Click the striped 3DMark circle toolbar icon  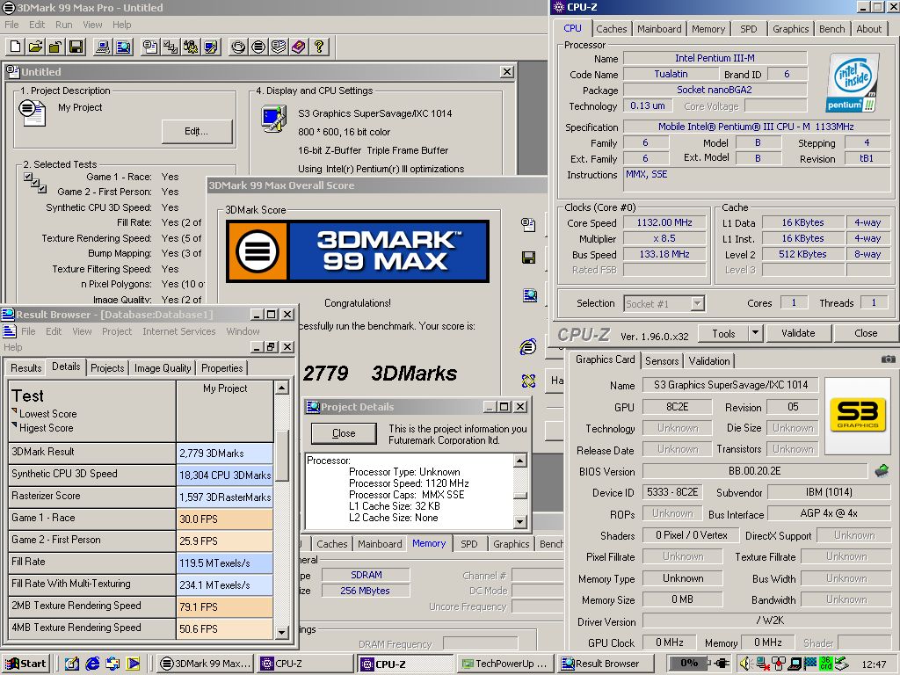[258, 47]
